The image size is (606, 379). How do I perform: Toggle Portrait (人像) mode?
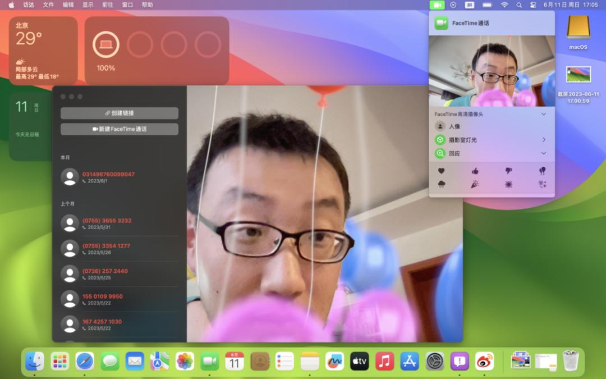tap(440, 126)
